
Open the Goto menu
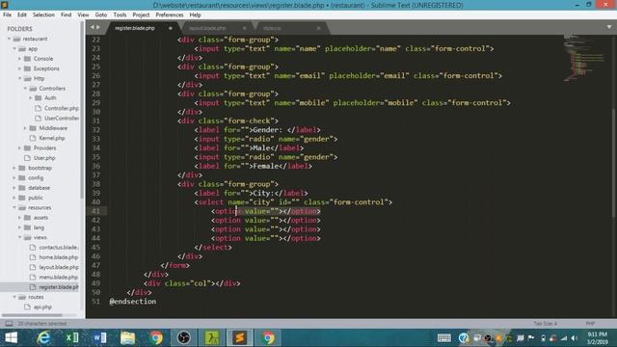point(100,15)
